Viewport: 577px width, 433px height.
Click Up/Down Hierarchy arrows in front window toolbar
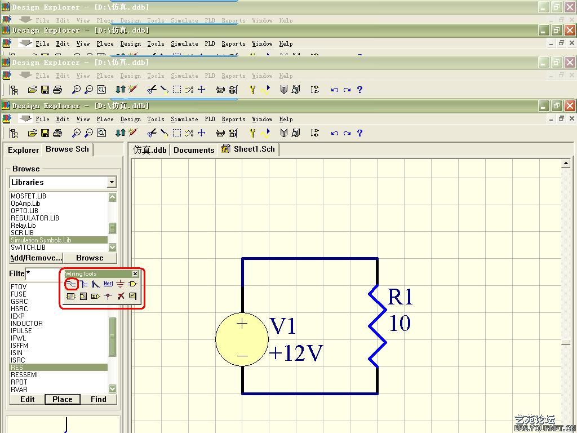click(x=121, y=133)
